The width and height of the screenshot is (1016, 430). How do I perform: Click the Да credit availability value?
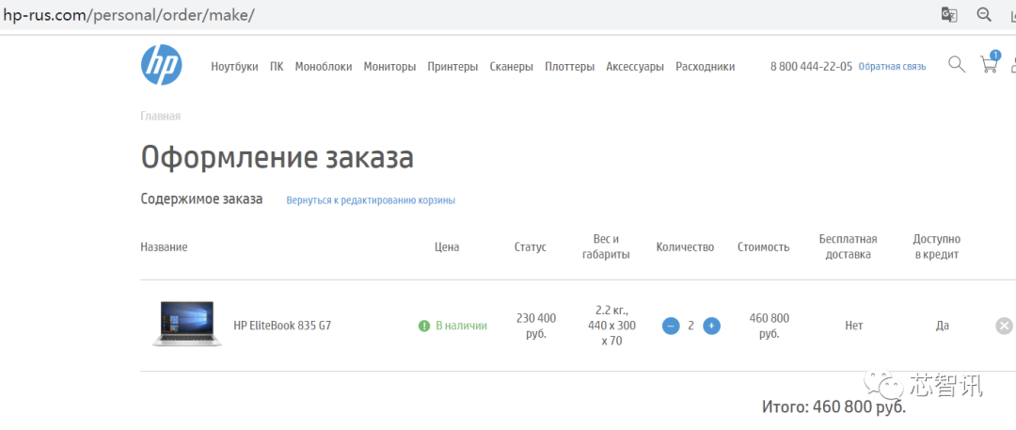tap(942, 326)
